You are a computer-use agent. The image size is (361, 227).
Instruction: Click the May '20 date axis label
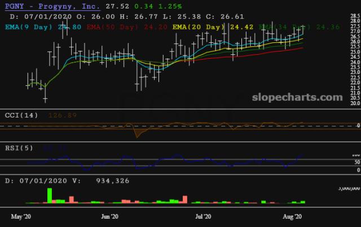pos(21,216)
